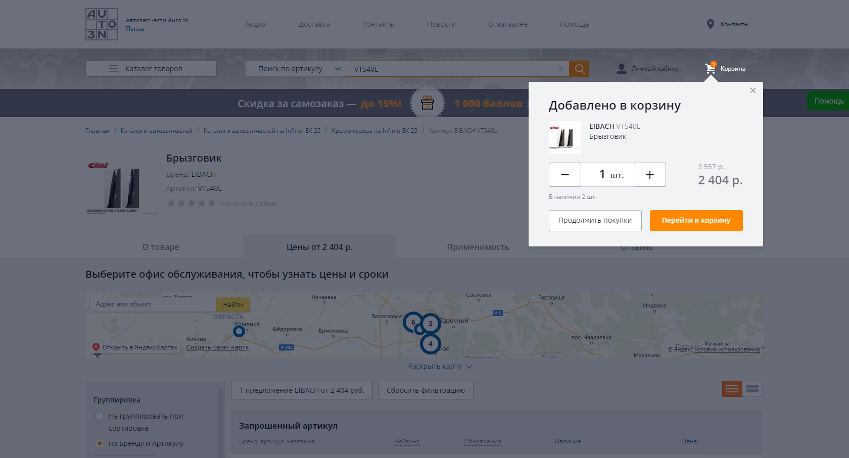
Task: Decrease quantity with the minus button
Action: click(565, 175)
